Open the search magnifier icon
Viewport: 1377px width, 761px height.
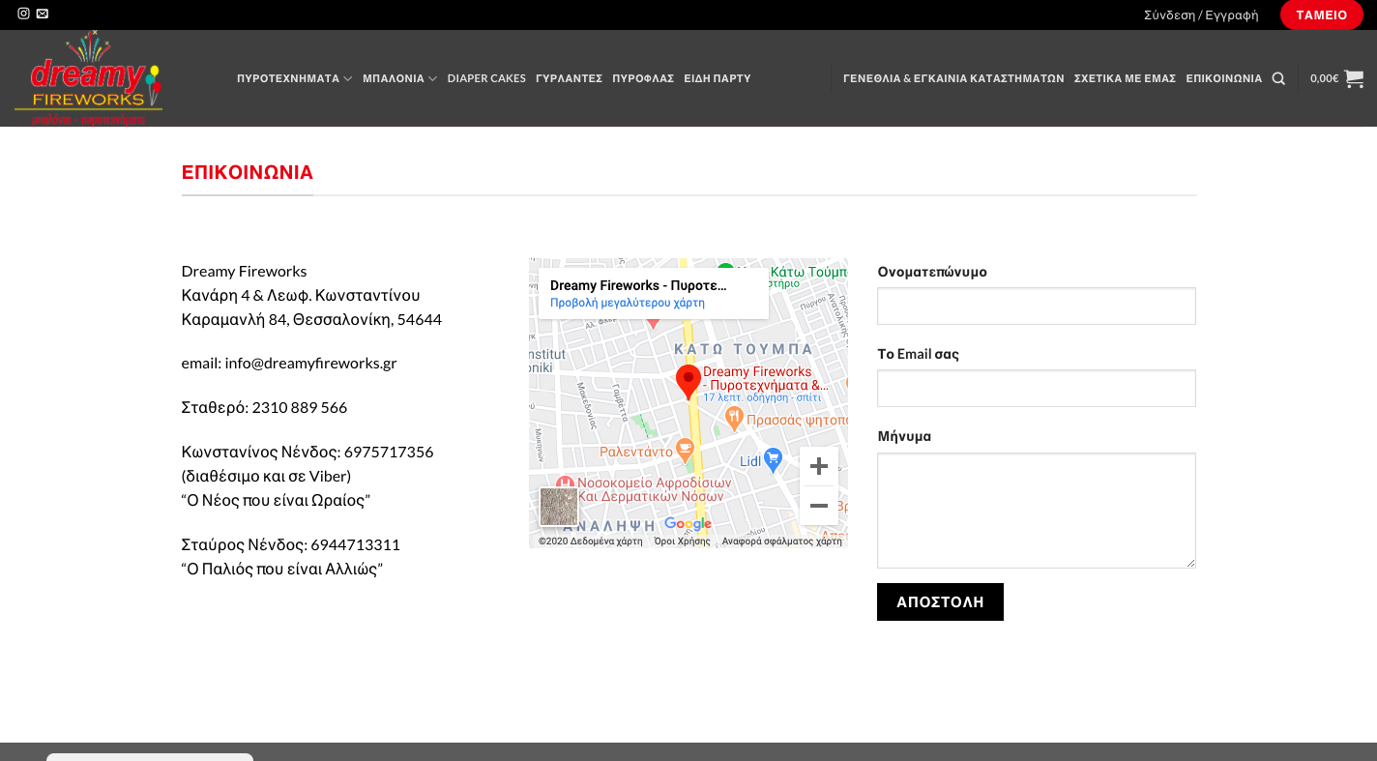[x=1278, y=78]
